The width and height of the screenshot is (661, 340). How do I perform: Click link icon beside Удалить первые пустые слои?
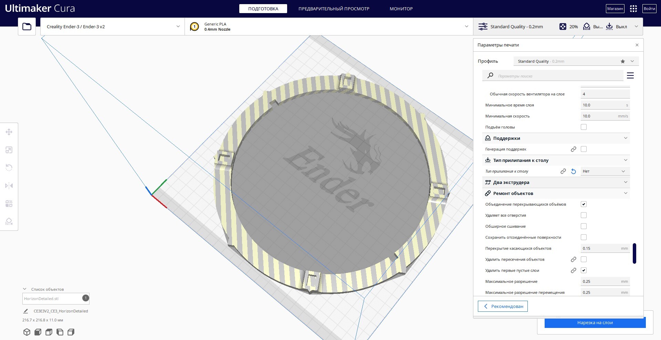tap(574, 270)
